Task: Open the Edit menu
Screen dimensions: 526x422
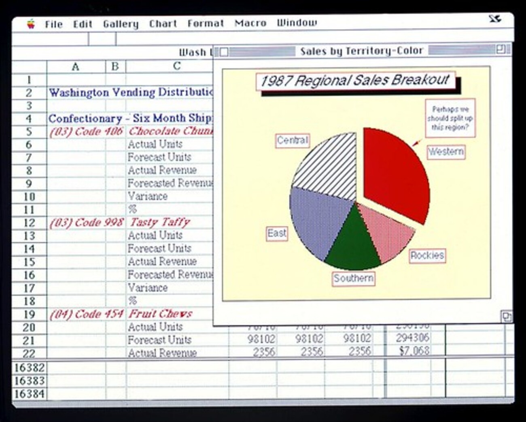Action: pyautogui.click(x=83, y=24)
